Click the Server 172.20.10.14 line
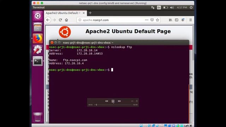The image size is (226, 127). click(x=73, y=50)
